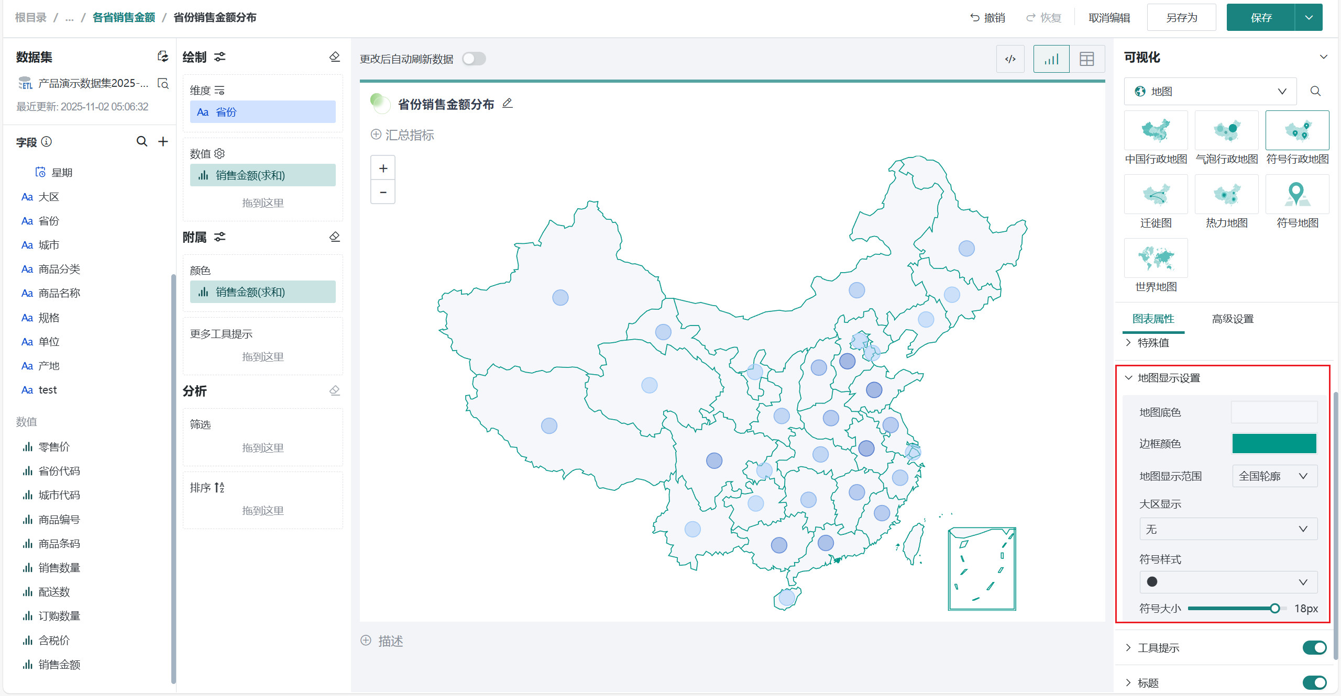The width and height of the screenshot is (1341, 696).
Task: Click the 另存为 button
Action: pos(1181,18)
